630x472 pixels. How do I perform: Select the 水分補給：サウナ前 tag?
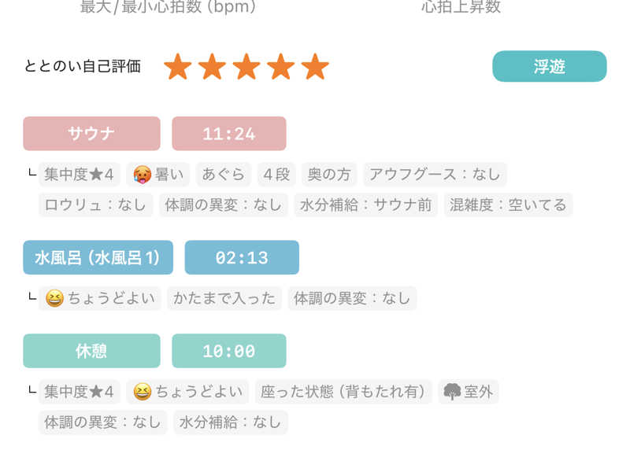tap(365, 205)
